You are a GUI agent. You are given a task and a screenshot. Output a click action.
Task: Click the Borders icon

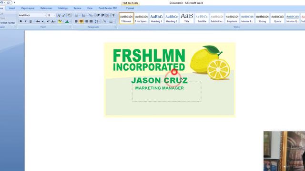point(111,21)
